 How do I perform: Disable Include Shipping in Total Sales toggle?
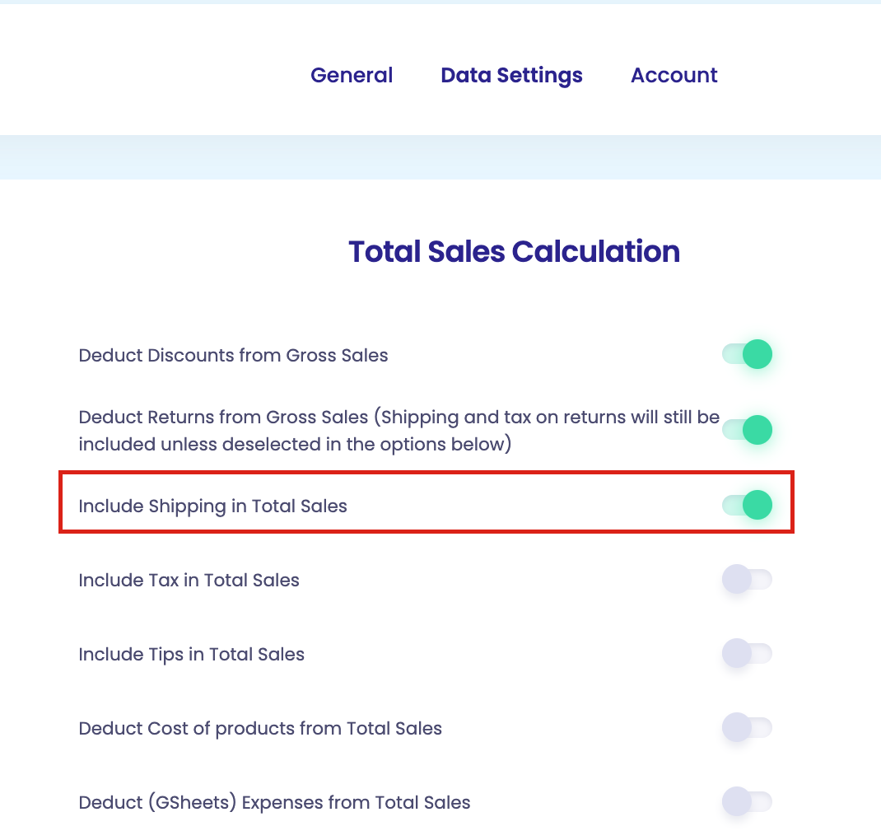[x=748, y=505]
